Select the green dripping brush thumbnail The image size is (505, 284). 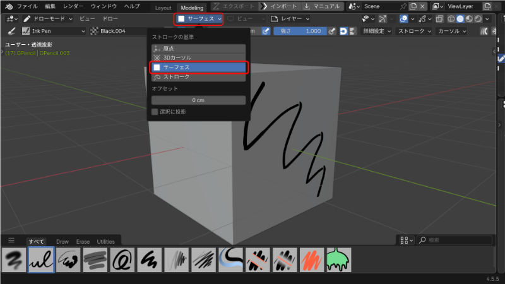click(x=338, y=260)
